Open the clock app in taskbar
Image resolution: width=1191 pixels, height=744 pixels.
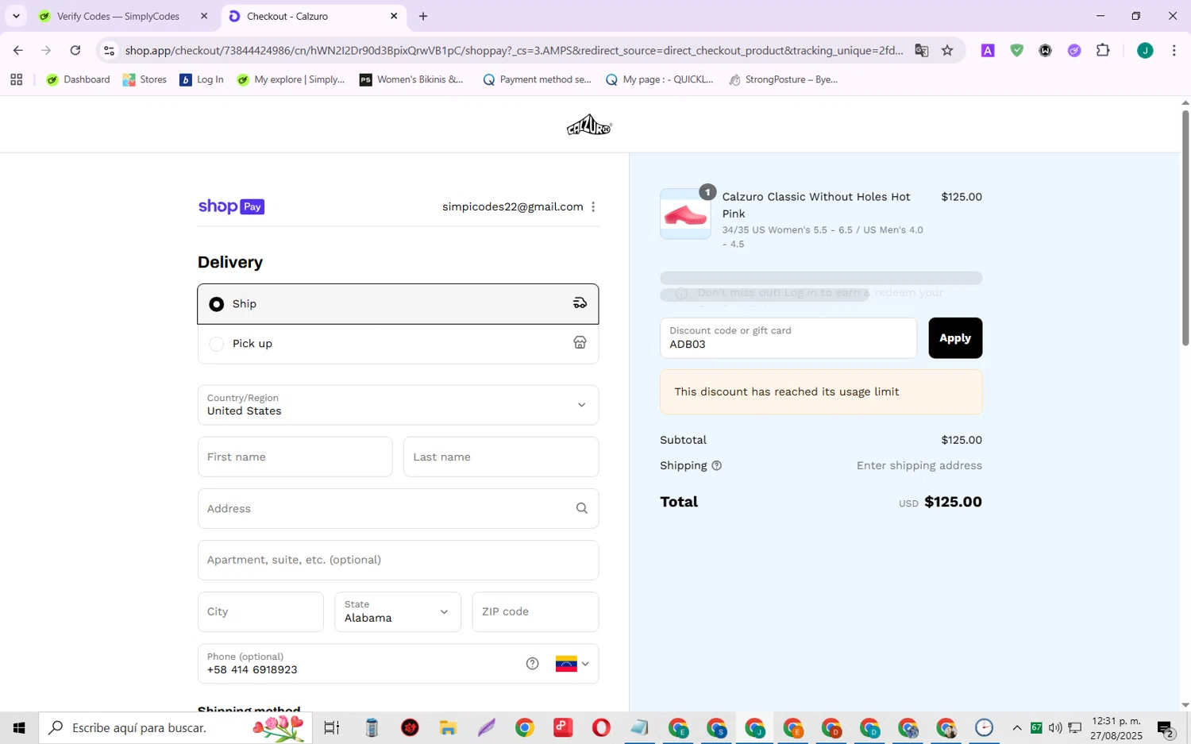[984, 727]
